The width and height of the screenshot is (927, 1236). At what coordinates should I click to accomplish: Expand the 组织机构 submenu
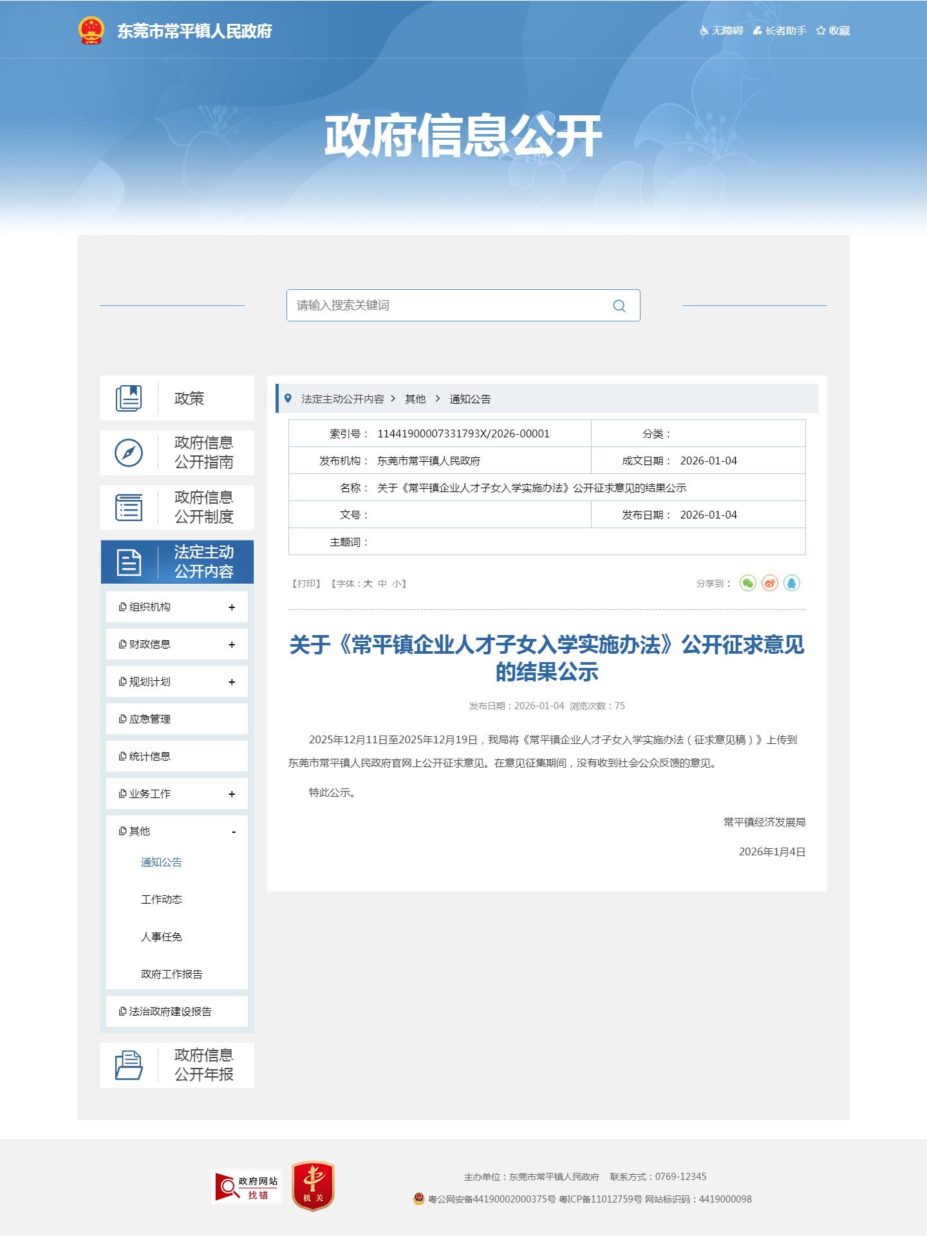[232, 607]
